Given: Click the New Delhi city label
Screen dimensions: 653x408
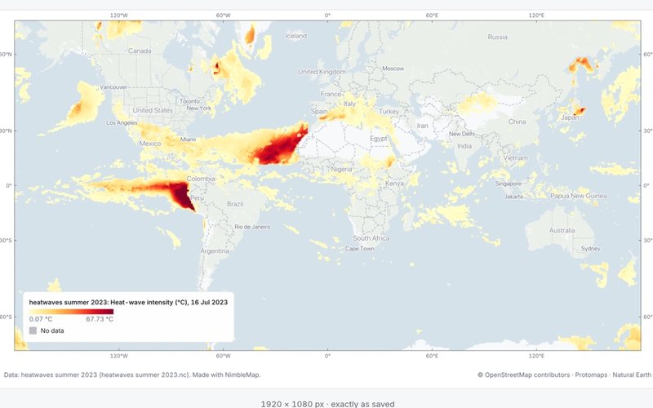Looking at the screenshot, I should pyautogui.click(x=462, y=134).
